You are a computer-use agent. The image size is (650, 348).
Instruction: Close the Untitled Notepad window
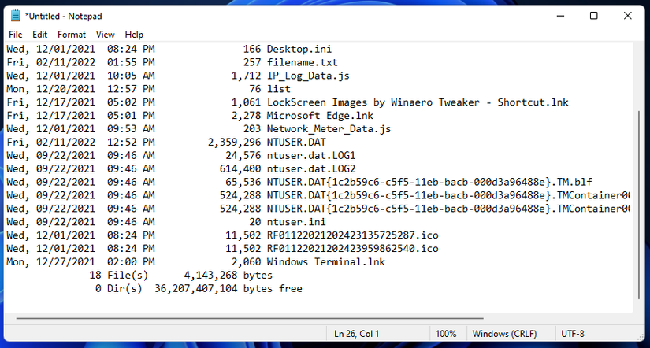[630, 16]
